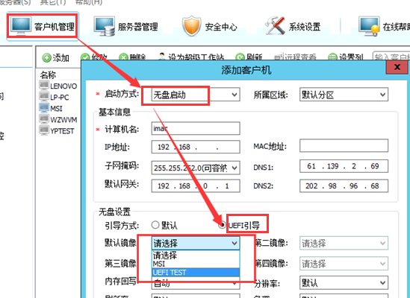410x298 pixels.
Task: Open the 服务器管理 server management icon
Action: (105, 26)
